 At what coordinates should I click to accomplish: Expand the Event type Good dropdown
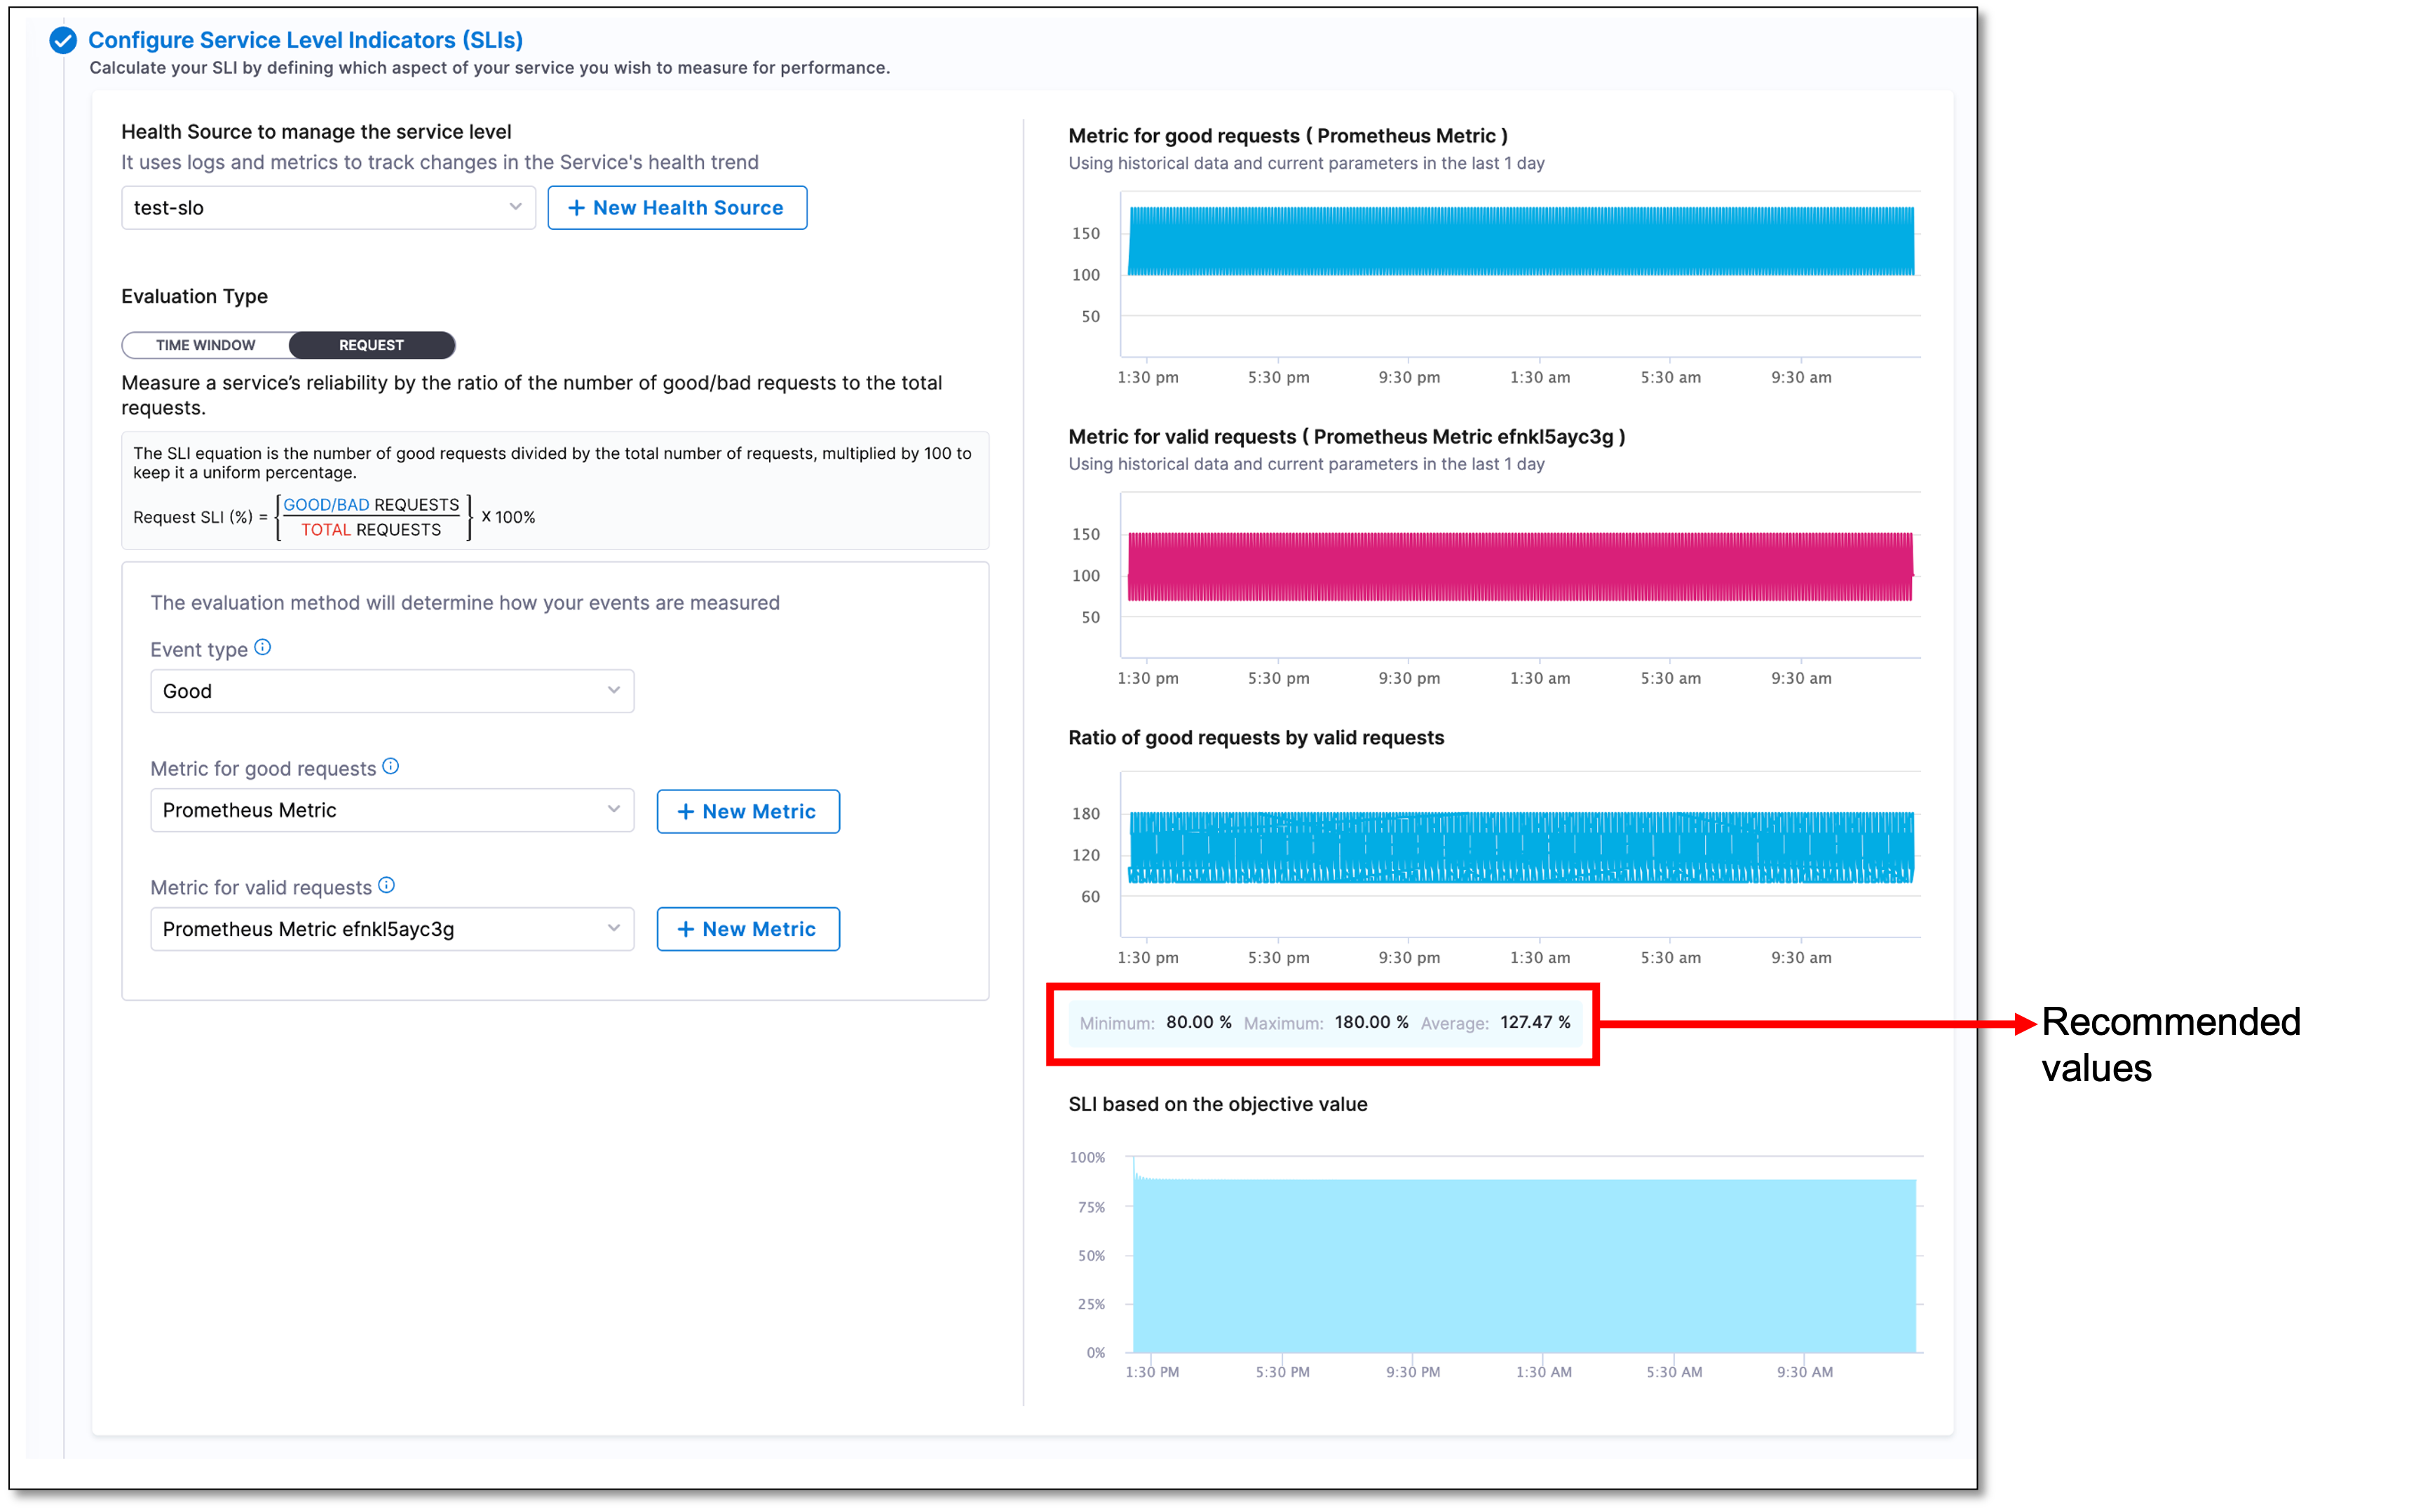(x=391, y=691)
